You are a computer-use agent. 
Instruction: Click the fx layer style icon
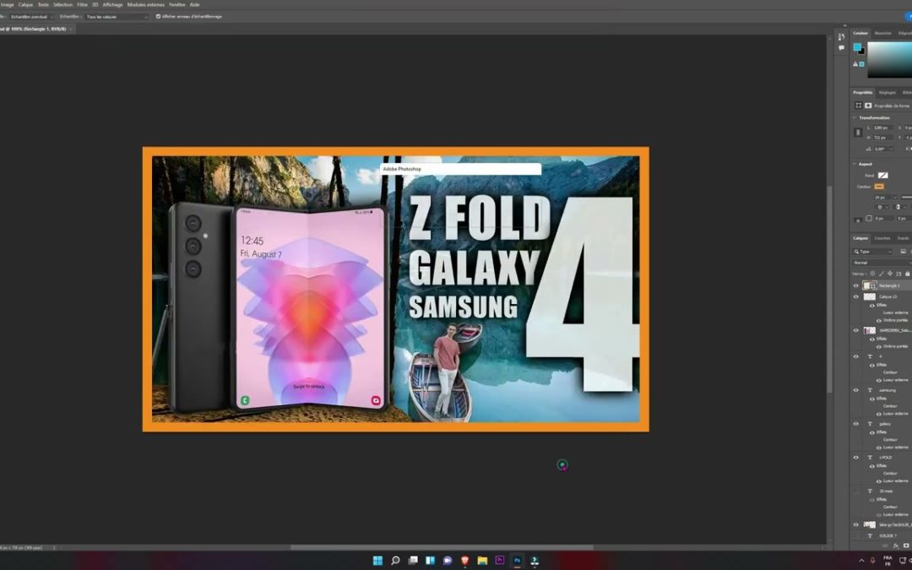coord(896,546)
